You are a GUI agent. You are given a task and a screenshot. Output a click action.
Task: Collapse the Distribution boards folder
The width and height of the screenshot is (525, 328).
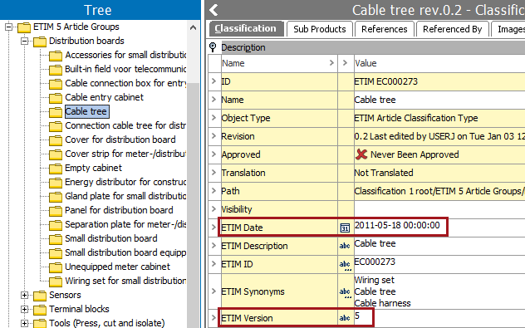(x=24, y=41)
